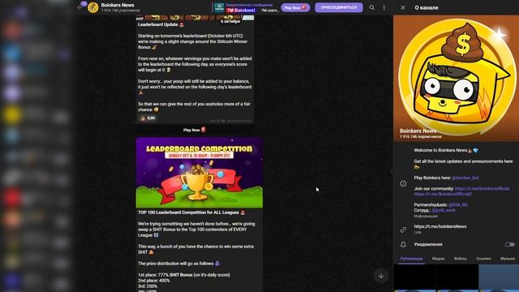The image size is (519, 292).
Task: Click the 'Leaderboard Update' post heading
Action: (158, 24)
